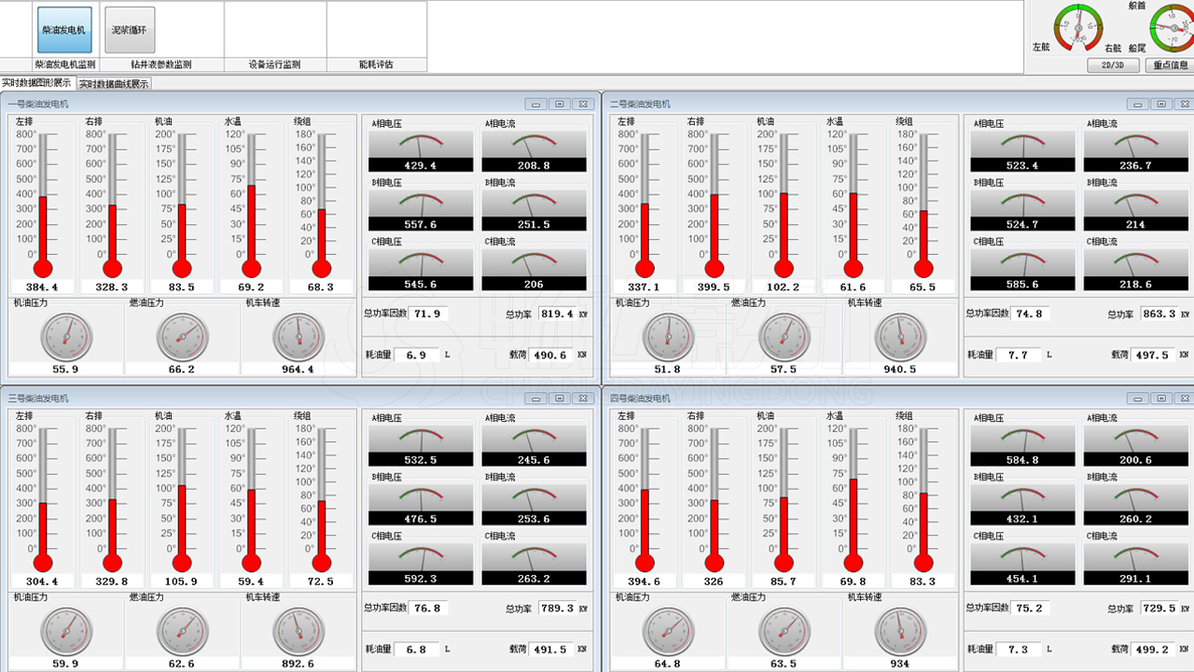The image size is (1194, 672).
Task: Open the 重点信息 panel
Action: pyautogui.click(x=1170, y=65)
